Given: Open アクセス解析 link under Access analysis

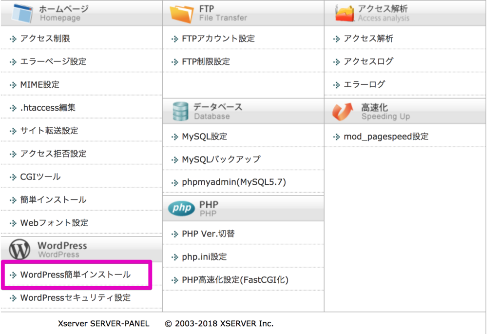Looking at the screenshot, I should [368, 39].
